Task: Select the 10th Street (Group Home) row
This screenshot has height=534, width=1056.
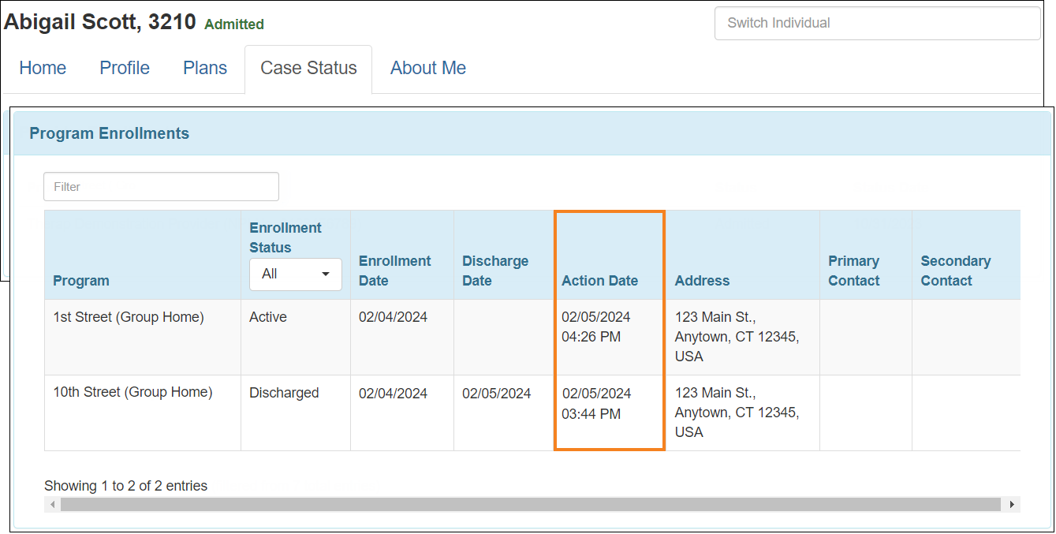Action: coord(132,393)
